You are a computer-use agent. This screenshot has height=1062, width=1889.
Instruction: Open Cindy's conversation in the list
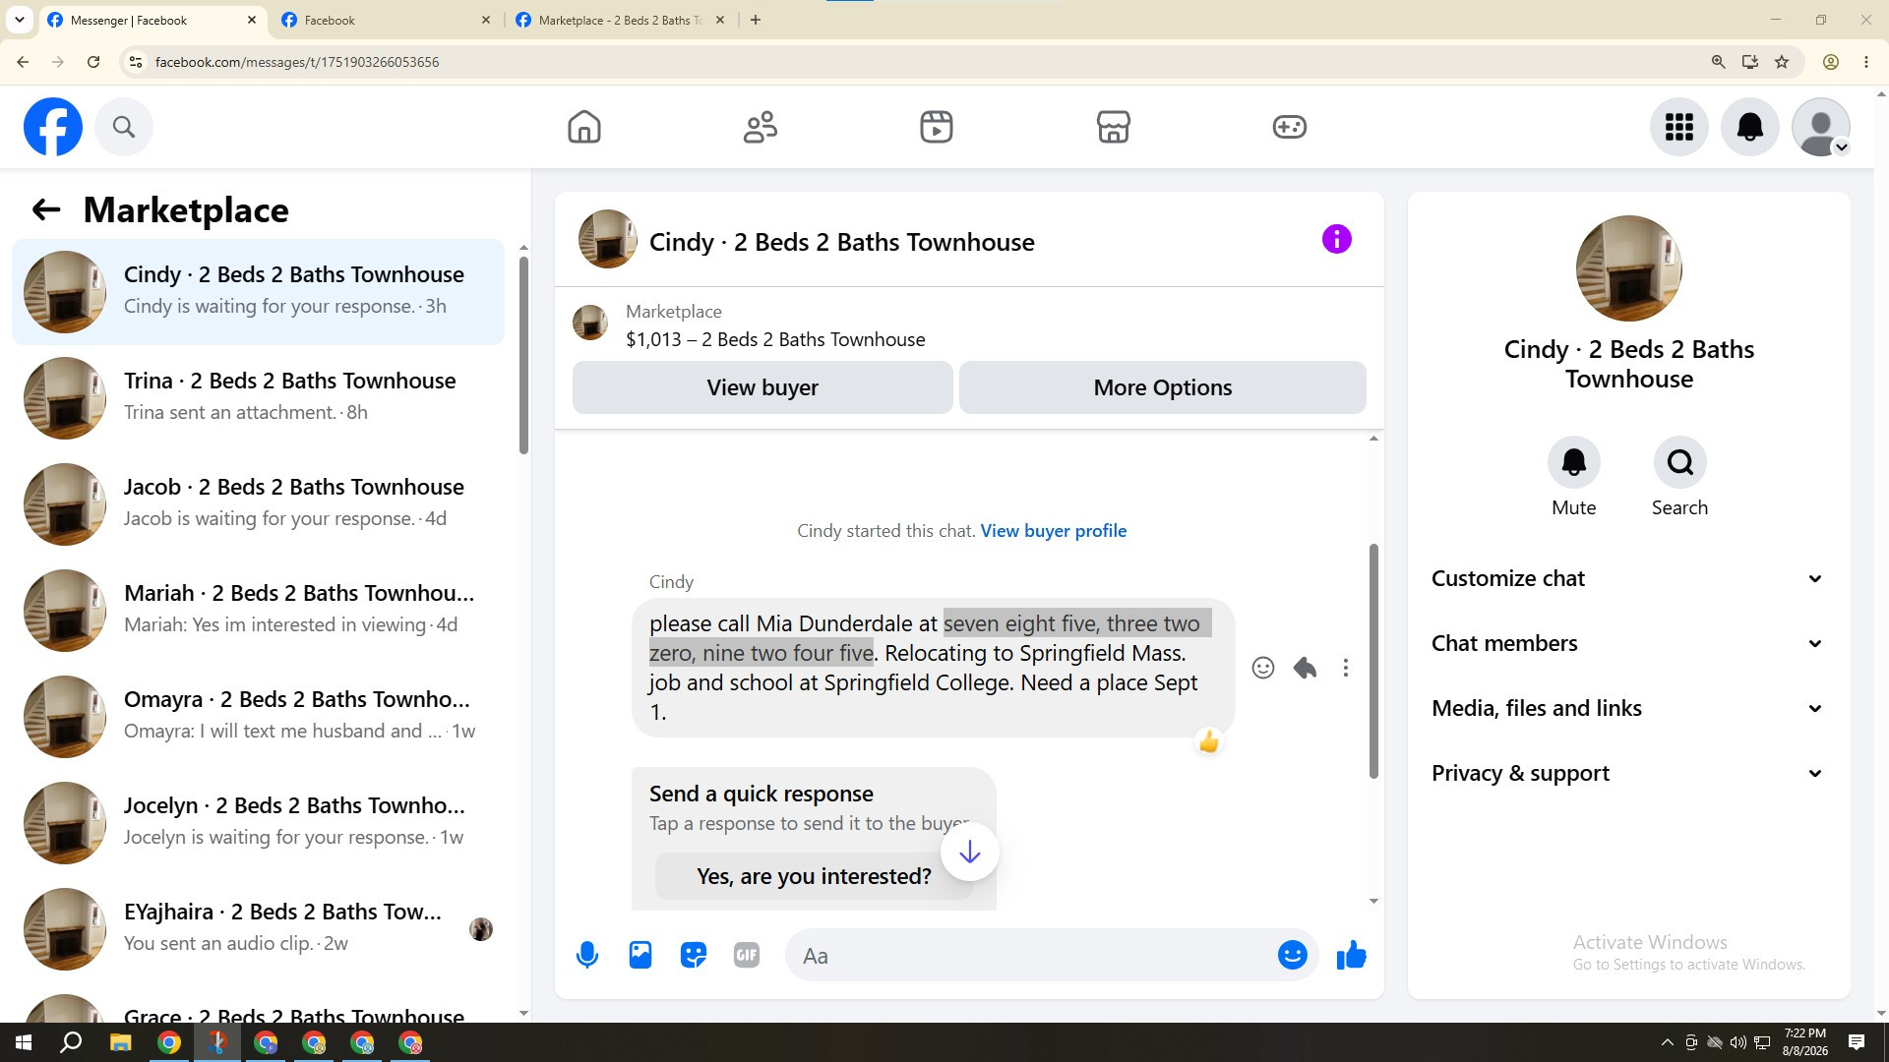tap(258, 291)
